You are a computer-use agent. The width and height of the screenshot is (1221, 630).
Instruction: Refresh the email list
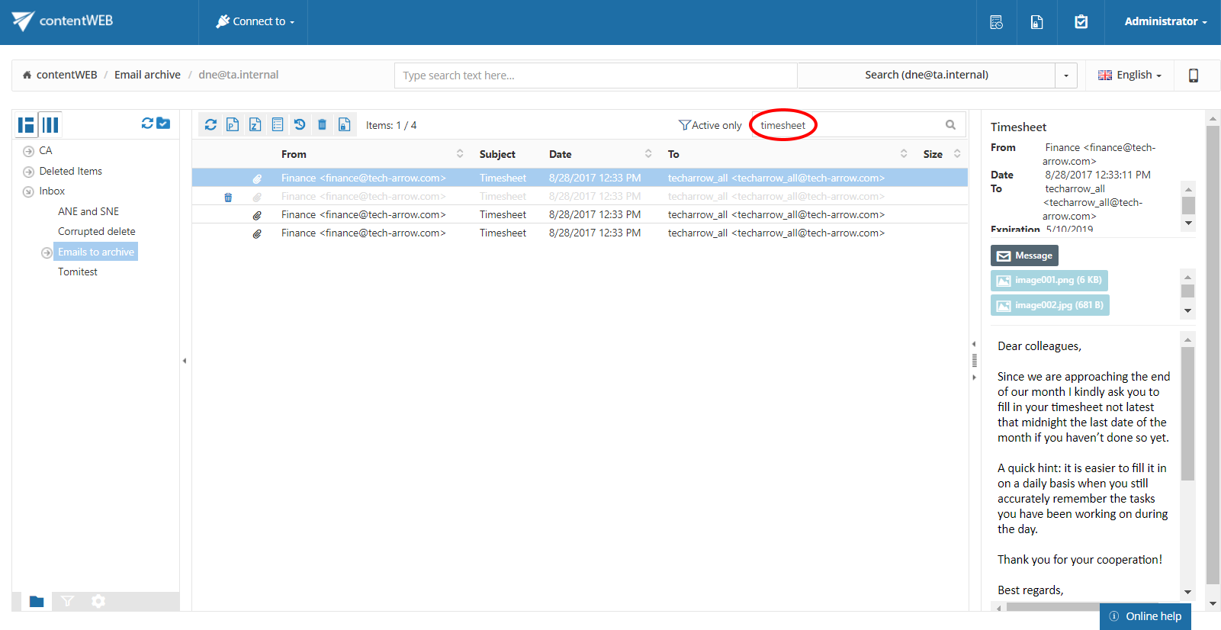click(210, 124)
